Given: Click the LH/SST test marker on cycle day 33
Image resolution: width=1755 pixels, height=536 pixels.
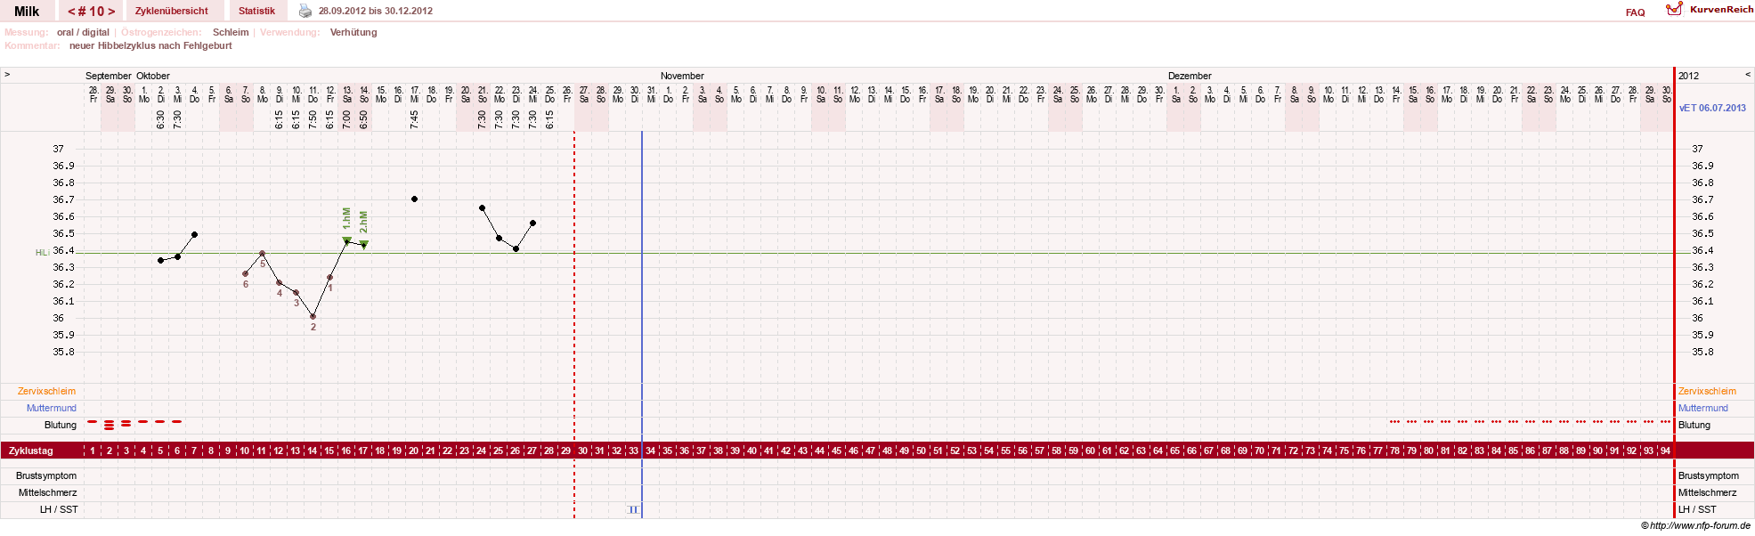Looking at the screenshot, I should 633,509.
